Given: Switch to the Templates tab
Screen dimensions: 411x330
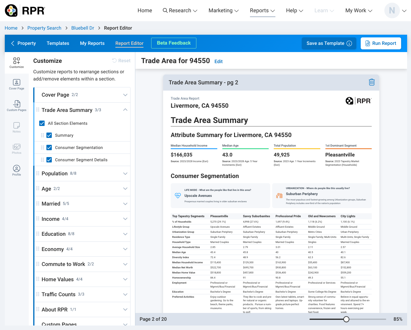Looking at the screenshot, I should click(58, 43).
